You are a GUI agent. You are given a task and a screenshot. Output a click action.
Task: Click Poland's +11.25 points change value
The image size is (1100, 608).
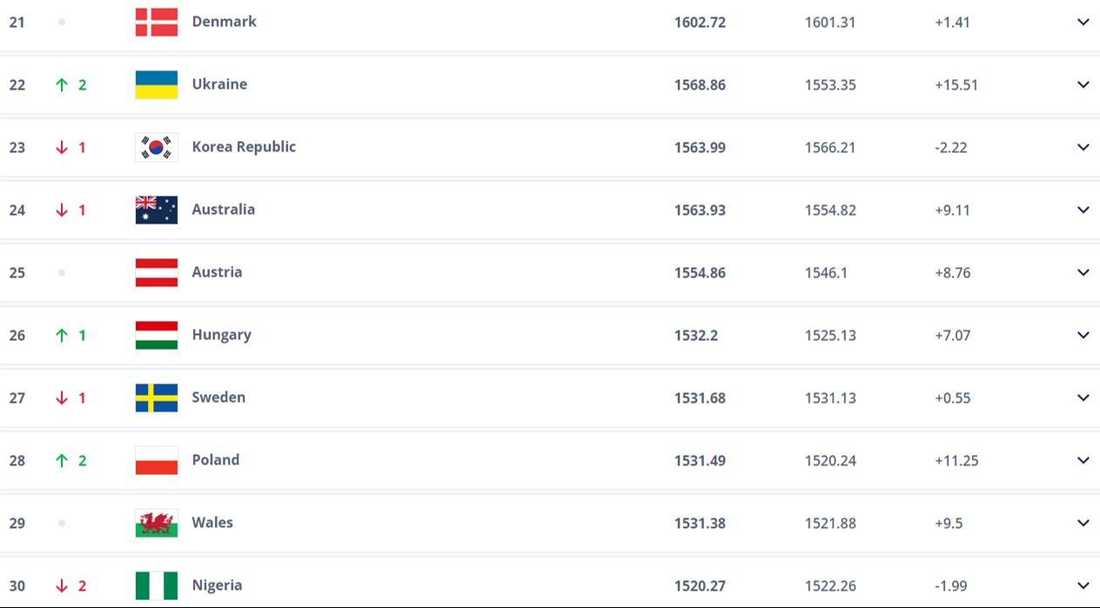[956, 461]
